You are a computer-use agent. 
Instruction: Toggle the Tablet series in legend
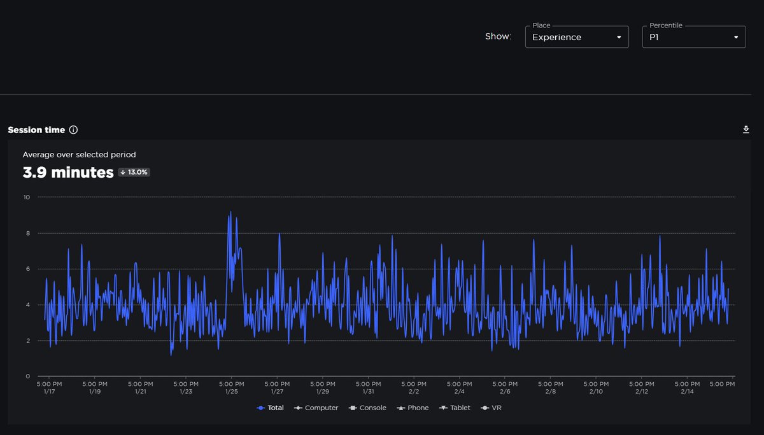click(x=455, y=408)
